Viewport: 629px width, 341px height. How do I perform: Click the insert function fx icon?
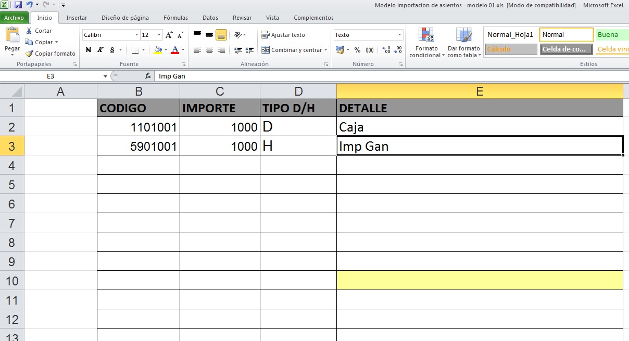[148, 76]
